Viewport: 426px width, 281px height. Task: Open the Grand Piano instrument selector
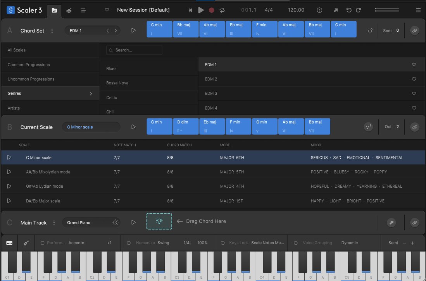coord(91,223)
